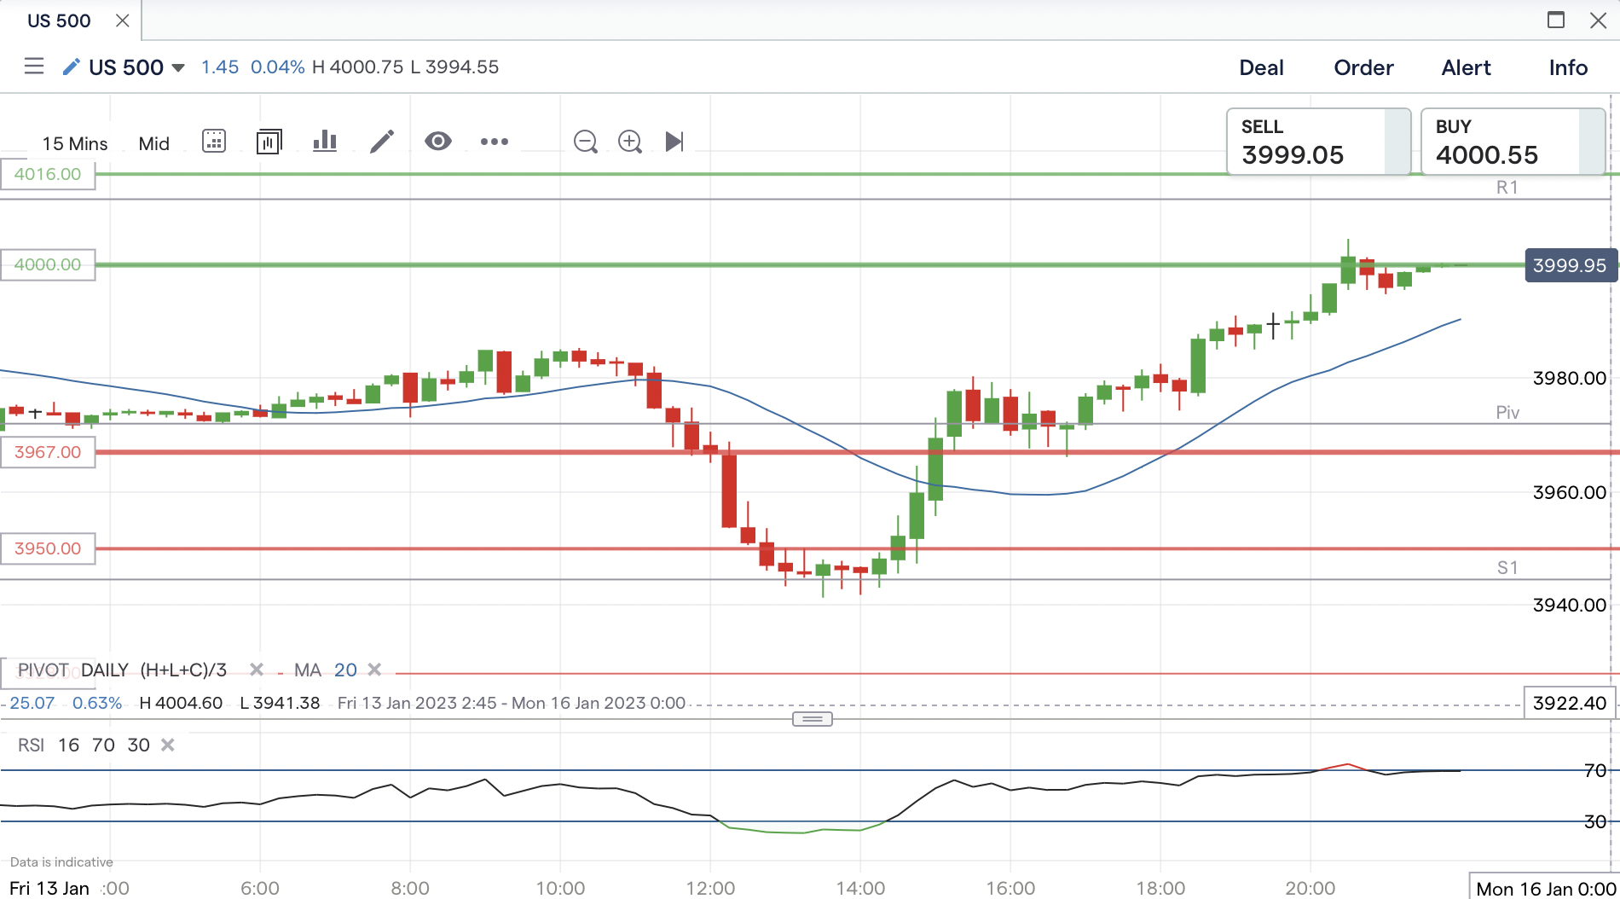Jump to the latest candle
The image size is (1620, 899).
pyautogui.click(x=674, y=142)
